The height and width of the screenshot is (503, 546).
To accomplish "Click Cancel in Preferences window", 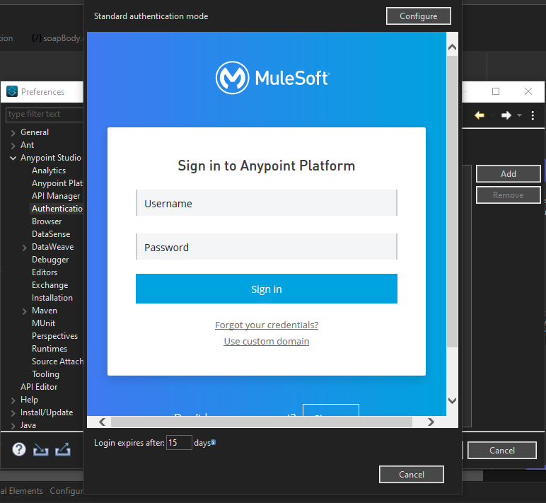I will click(501, 451).
